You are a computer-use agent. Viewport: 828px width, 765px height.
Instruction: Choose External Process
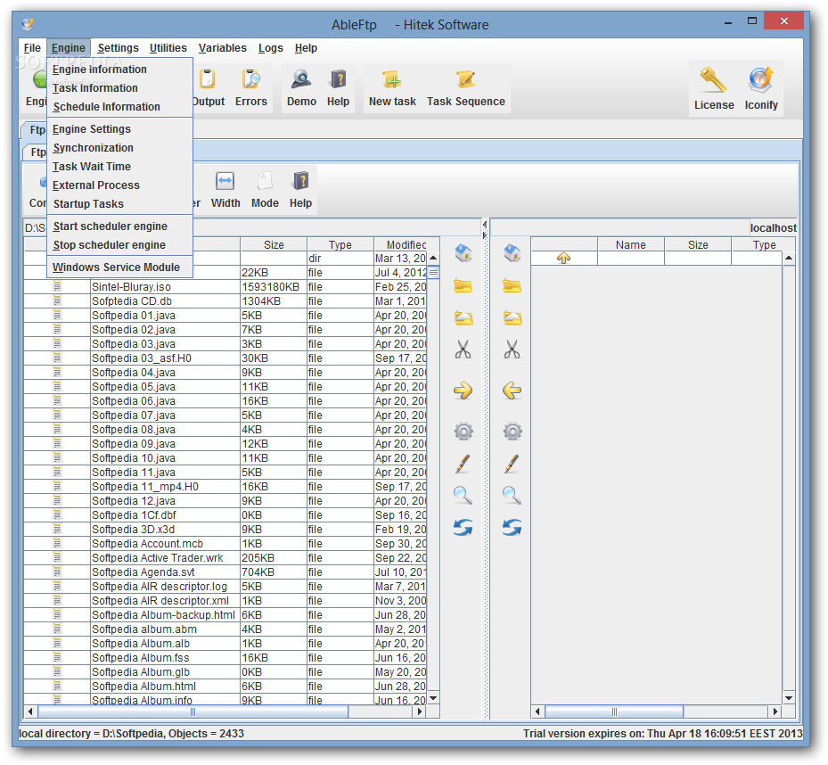pyautogui.click(x=119, y=185)
